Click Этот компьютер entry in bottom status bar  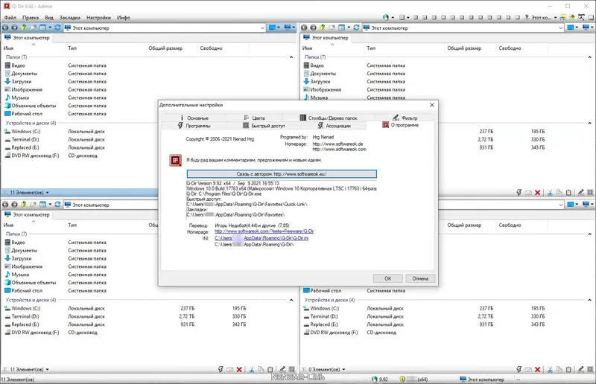click(482, 379)
